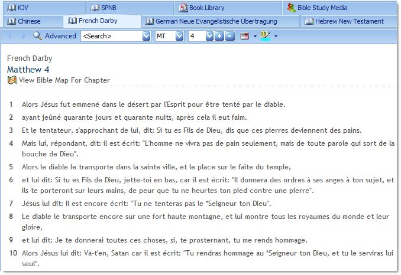The height and width of the screenshot is (275, 401).
Task: Expand the chapter number dropdown
Action: point(209,36)
